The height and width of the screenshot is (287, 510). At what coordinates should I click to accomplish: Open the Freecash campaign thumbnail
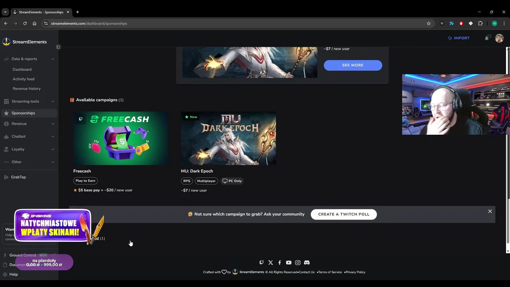click(121, 138)
